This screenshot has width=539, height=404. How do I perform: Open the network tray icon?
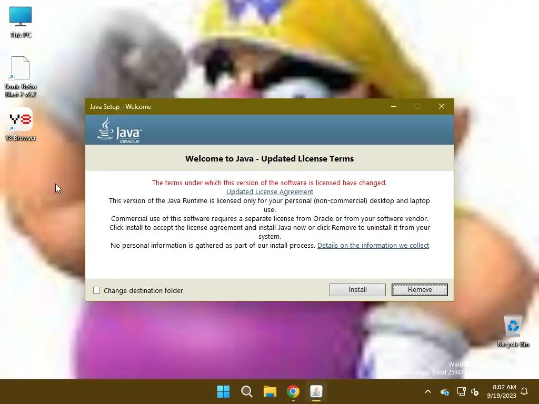pyautogui.click(x=461, y=391)
